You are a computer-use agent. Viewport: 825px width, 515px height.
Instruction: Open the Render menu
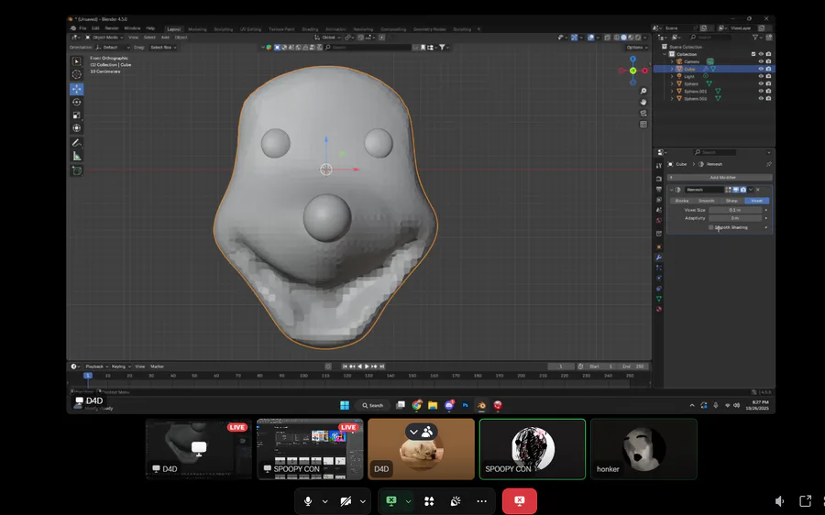[x=112, y=28]
